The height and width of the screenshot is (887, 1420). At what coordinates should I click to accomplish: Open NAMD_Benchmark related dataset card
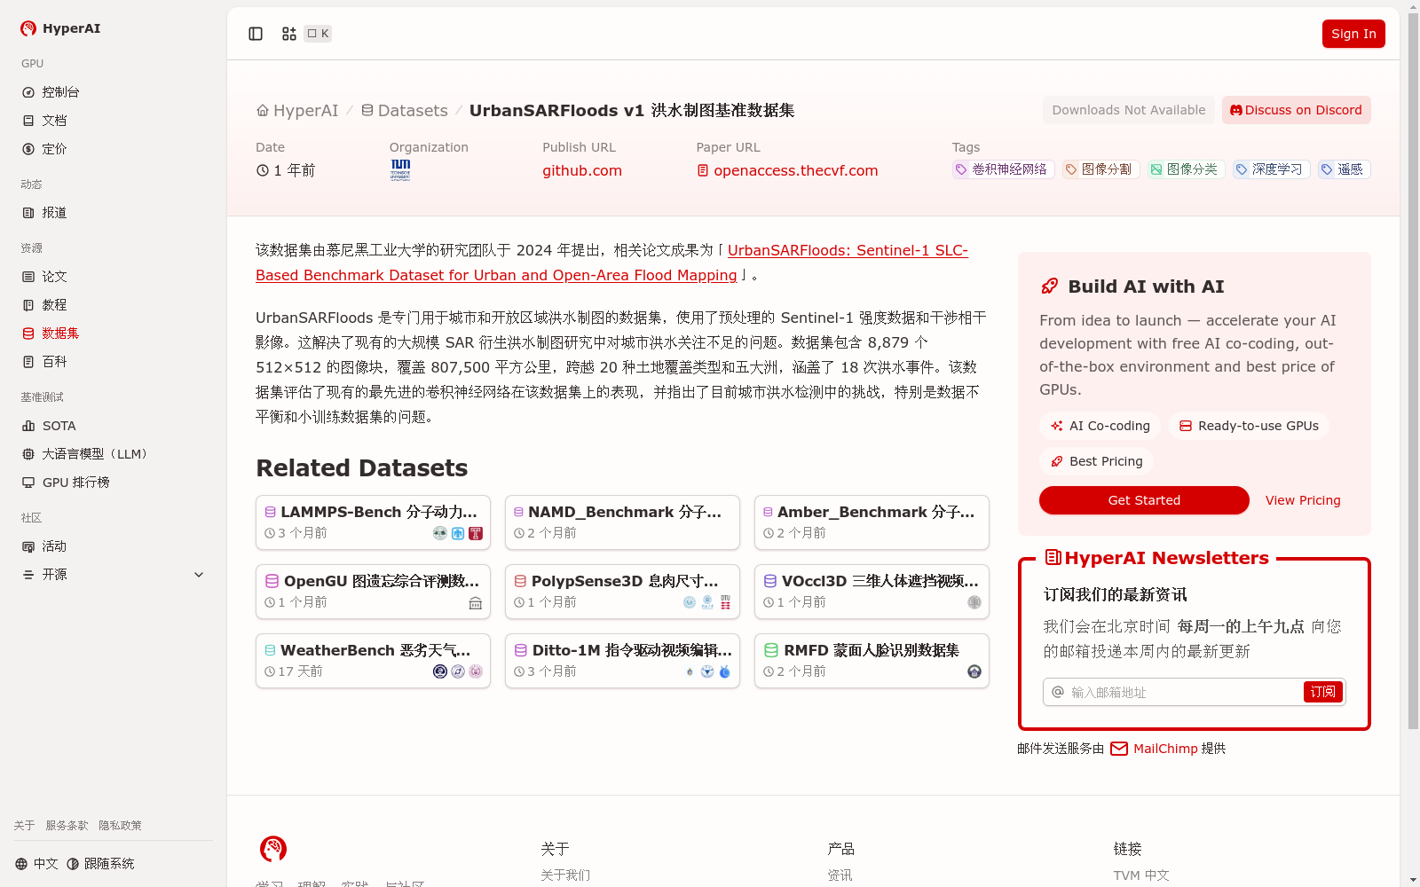pyautogui.click(x=622, y=522)
